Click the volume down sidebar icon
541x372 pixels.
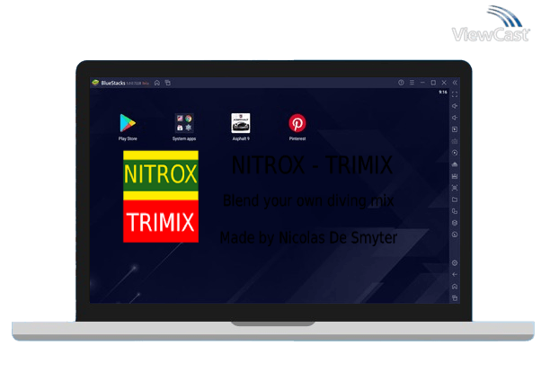455,118
